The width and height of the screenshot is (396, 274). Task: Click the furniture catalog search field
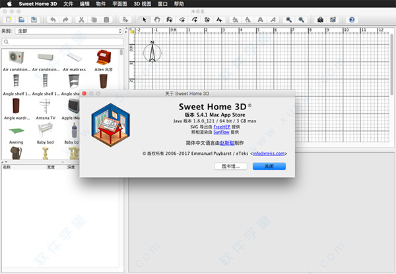click(x=63, y=42)
